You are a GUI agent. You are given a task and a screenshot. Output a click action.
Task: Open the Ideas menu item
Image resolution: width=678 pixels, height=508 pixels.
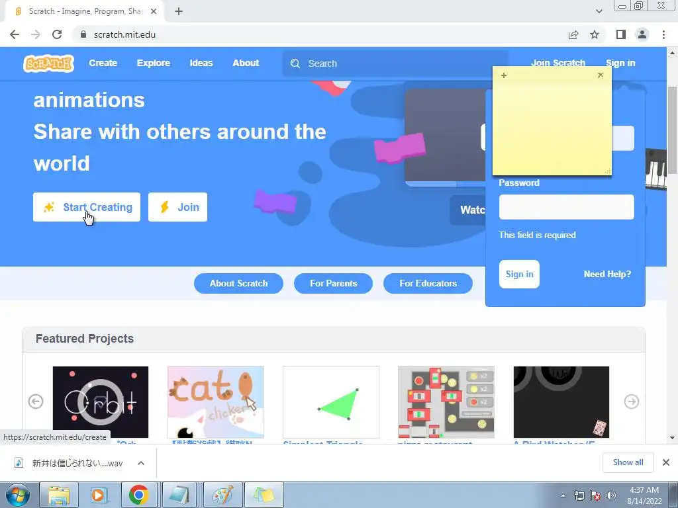tap(201, 63)
